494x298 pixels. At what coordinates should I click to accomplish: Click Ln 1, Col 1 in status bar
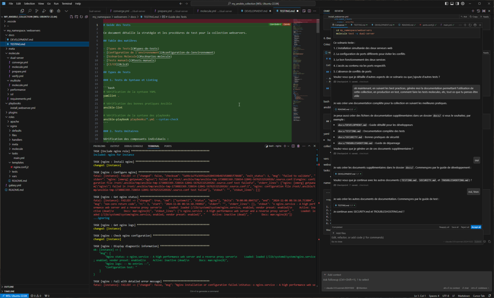(x=420, y=296)
